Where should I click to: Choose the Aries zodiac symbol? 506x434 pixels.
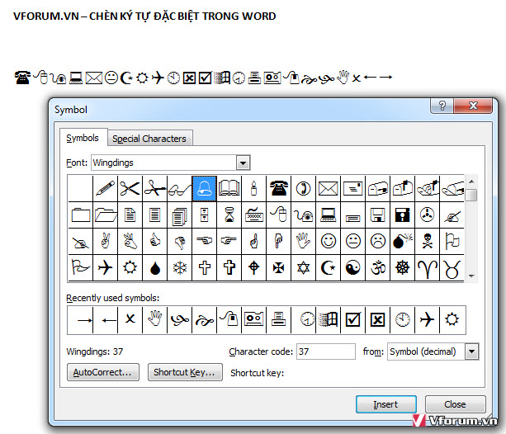coord(428,267)
